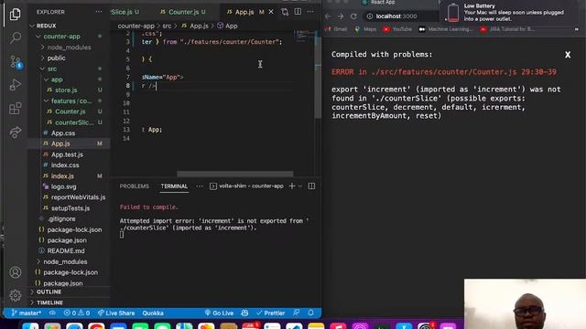Image resolution: width=586 pixels, height=329 pixels.
Task: Click the React App browser tab
Action: click(383, 2)
